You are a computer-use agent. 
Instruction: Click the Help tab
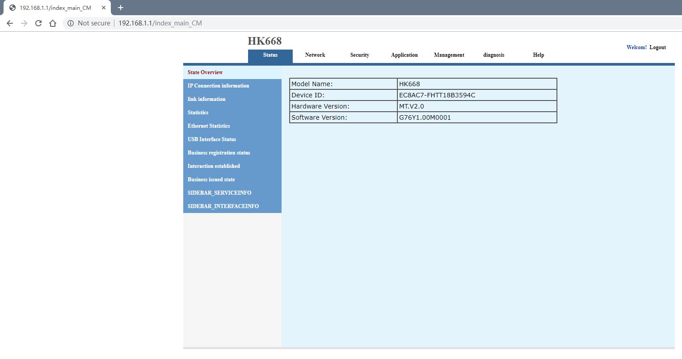tap(539, 55)
